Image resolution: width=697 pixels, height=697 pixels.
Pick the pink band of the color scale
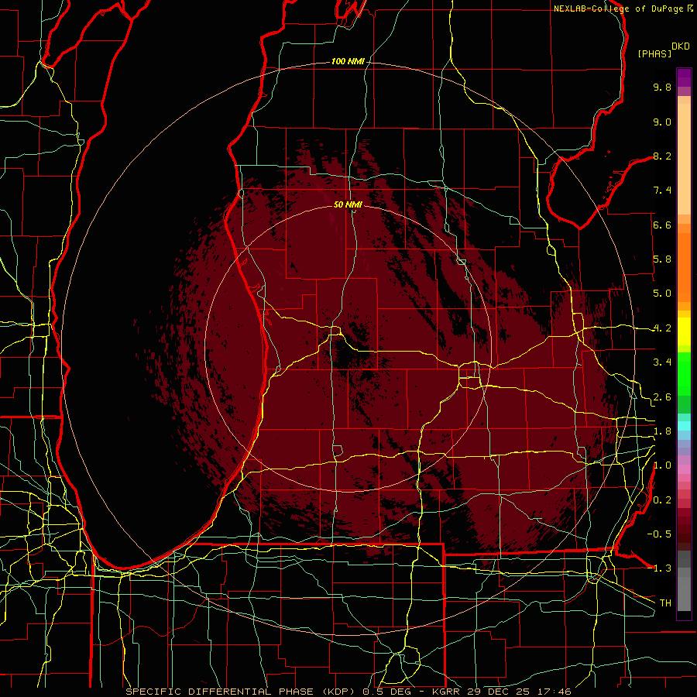click(684, 469)
